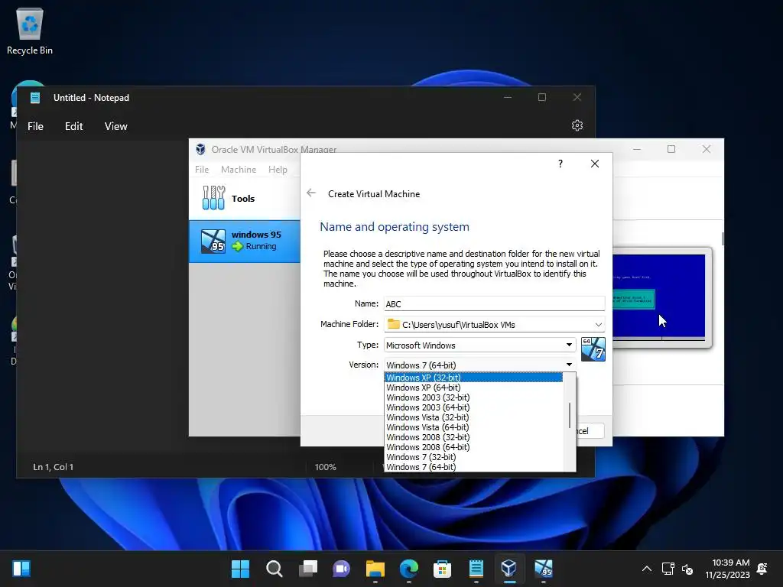Click the Notepad app icon in title bar

tap(35, 98)
